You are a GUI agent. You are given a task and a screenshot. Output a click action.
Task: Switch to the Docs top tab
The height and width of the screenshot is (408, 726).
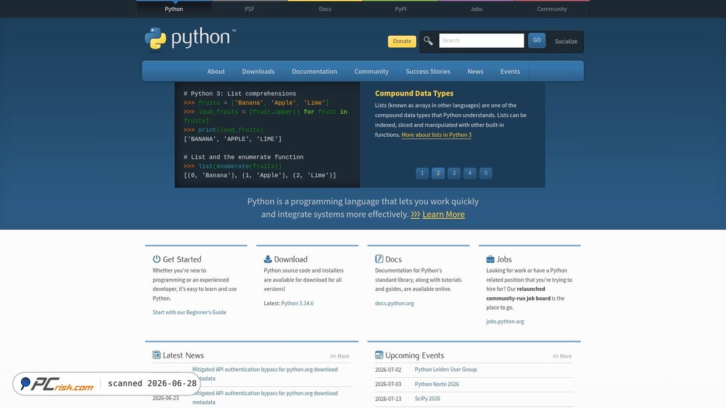coord(325,9)
